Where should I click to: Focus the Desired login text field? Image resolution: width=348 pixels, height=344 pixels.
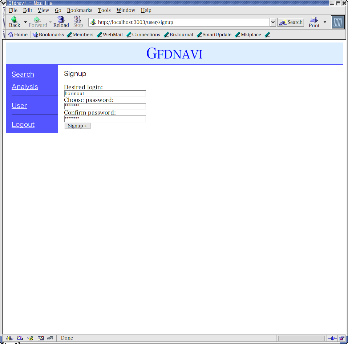(x=105, y=93)
